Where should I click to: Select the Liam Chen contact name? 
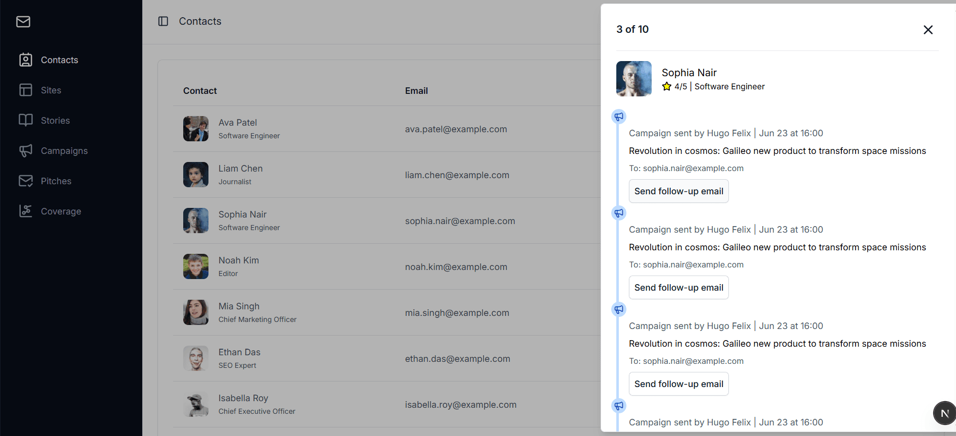pyautogui.click(x=241, y=169)
